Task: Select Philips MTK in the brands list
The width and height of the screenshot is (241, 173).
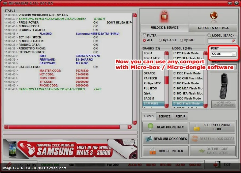Action: (x=154, y=84)
